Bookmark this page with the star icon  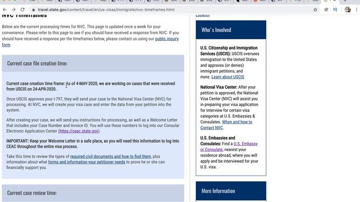[x=315, y=10]
